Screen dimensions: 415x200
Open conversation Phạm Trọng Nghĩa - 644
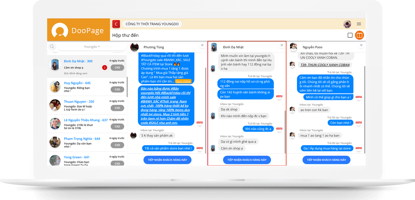[87, 142]
